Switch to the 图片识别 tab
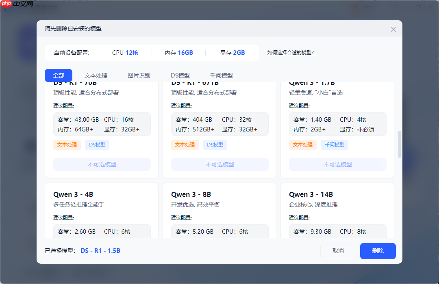 click(x=139, y=75)
